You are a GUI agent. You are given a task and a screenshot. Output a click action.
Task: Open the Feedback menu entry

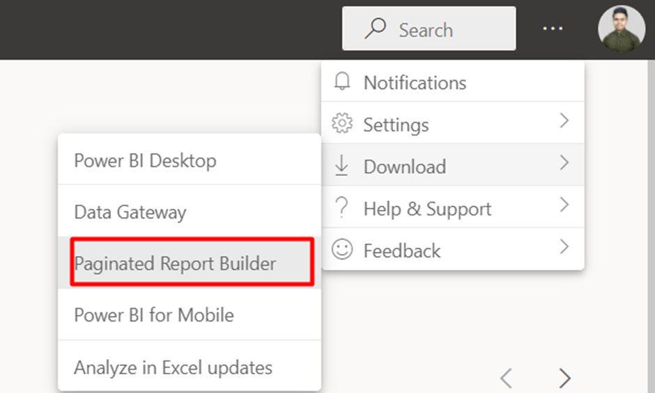tap(452, 249)
